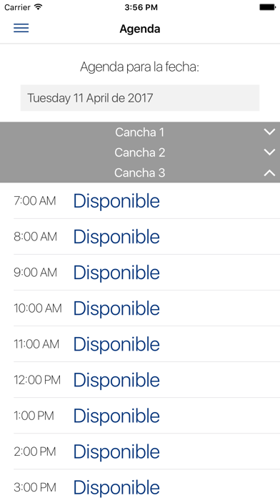Book the 8:00 AM Disponible slot

116,238
